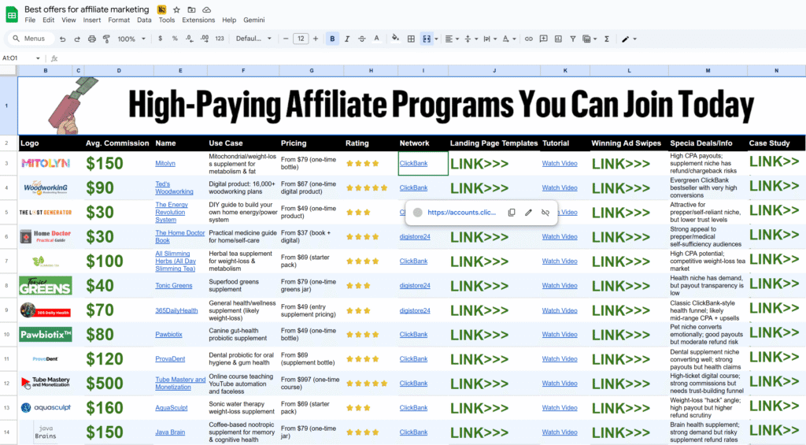
Task: Open the Format menu
Action: 119,20
